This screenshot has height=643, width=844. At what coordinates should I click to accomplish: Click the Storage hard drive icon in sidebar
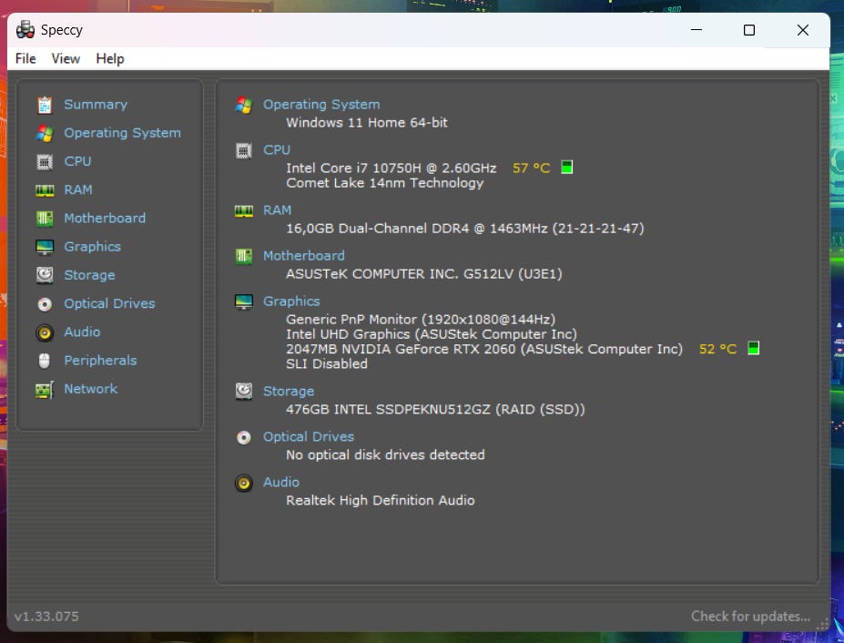[x=45, y=275]
